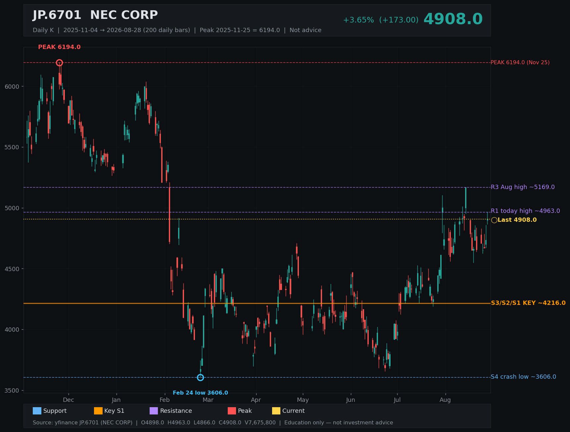The height and width of the screenshot is (432, 570).
Task: Select the red peak circle marker on the chart
Action: pyautogui.click(x=59, y=63)
